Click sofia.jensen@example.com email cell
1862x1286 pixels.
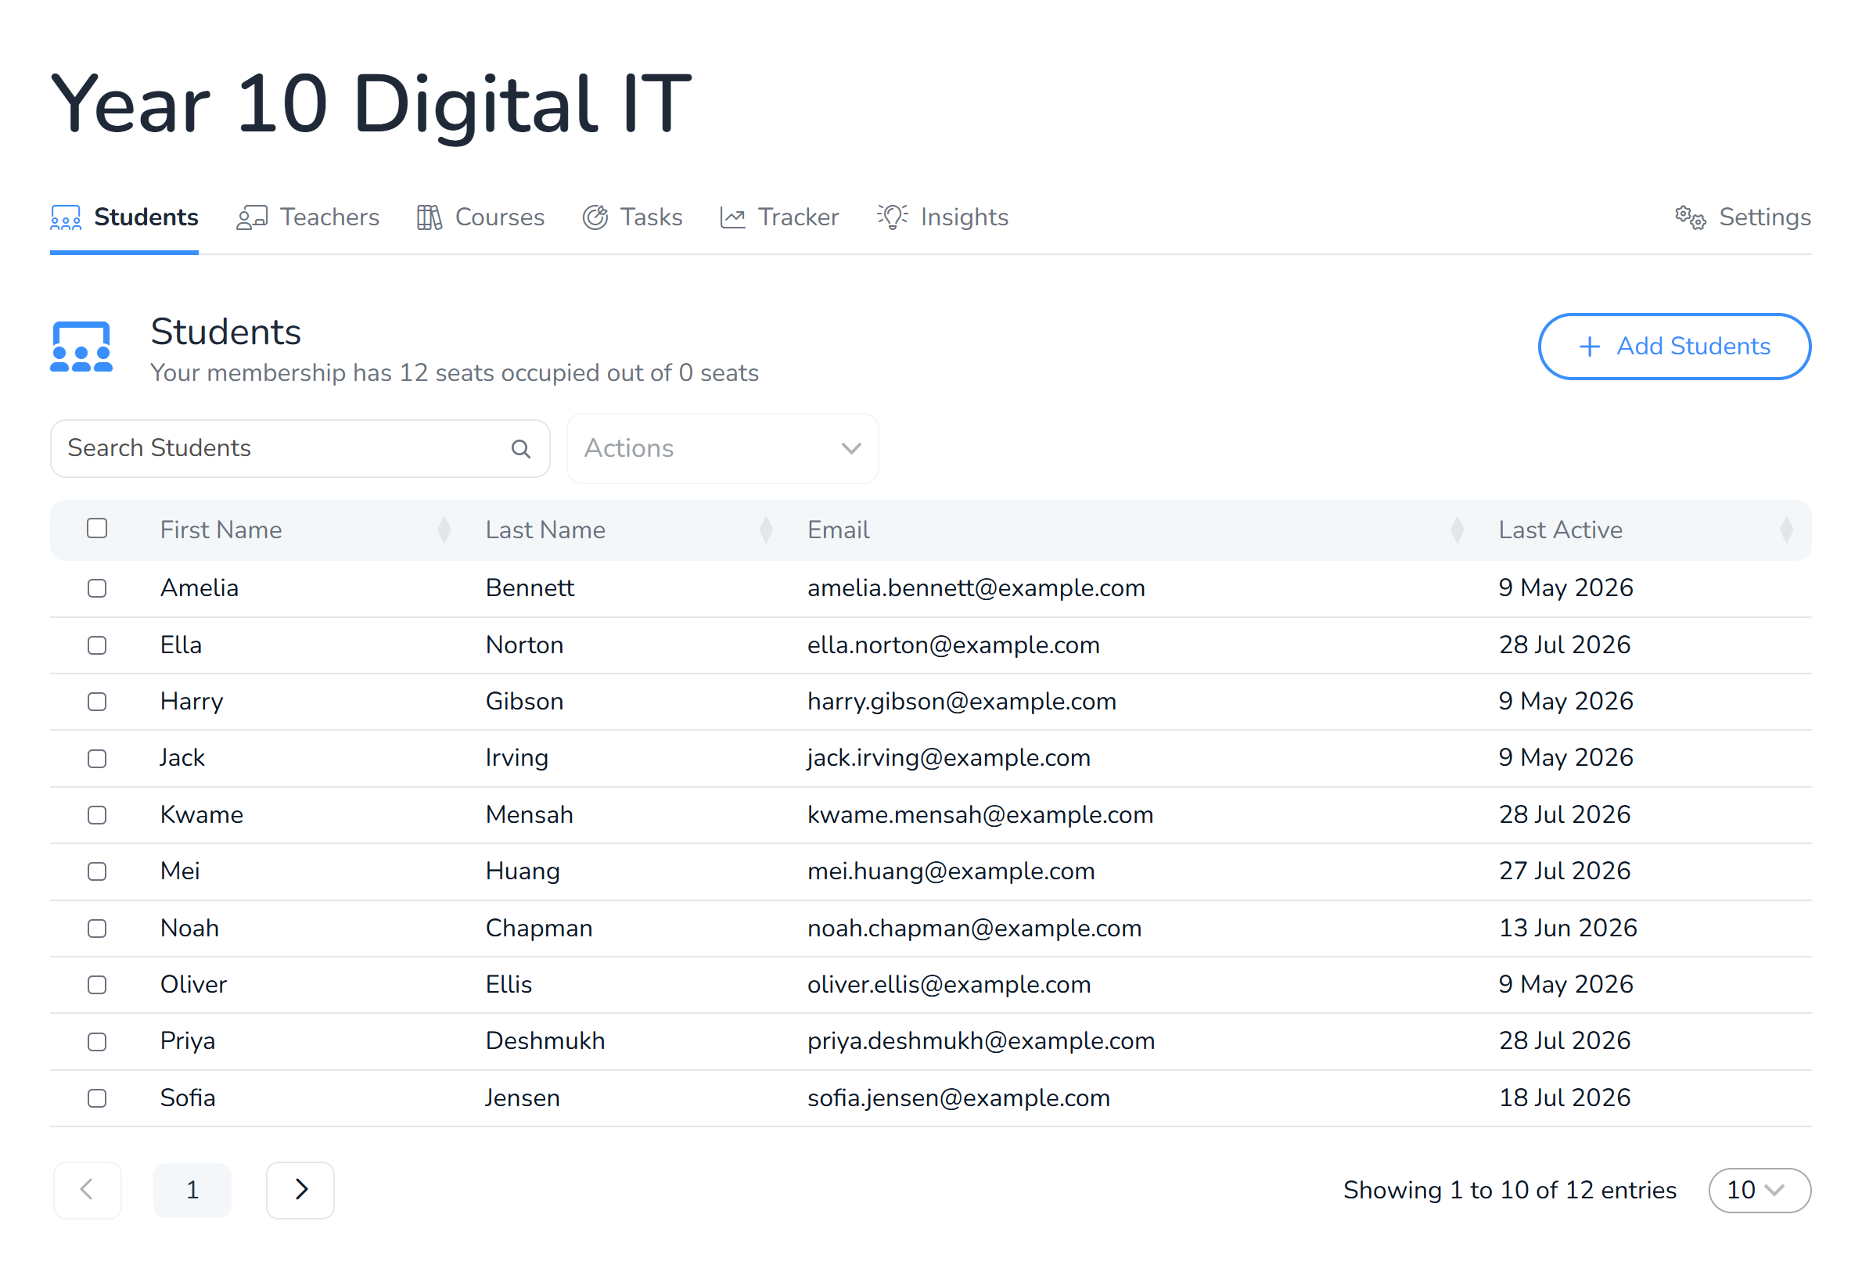(x=959, y=1099)
